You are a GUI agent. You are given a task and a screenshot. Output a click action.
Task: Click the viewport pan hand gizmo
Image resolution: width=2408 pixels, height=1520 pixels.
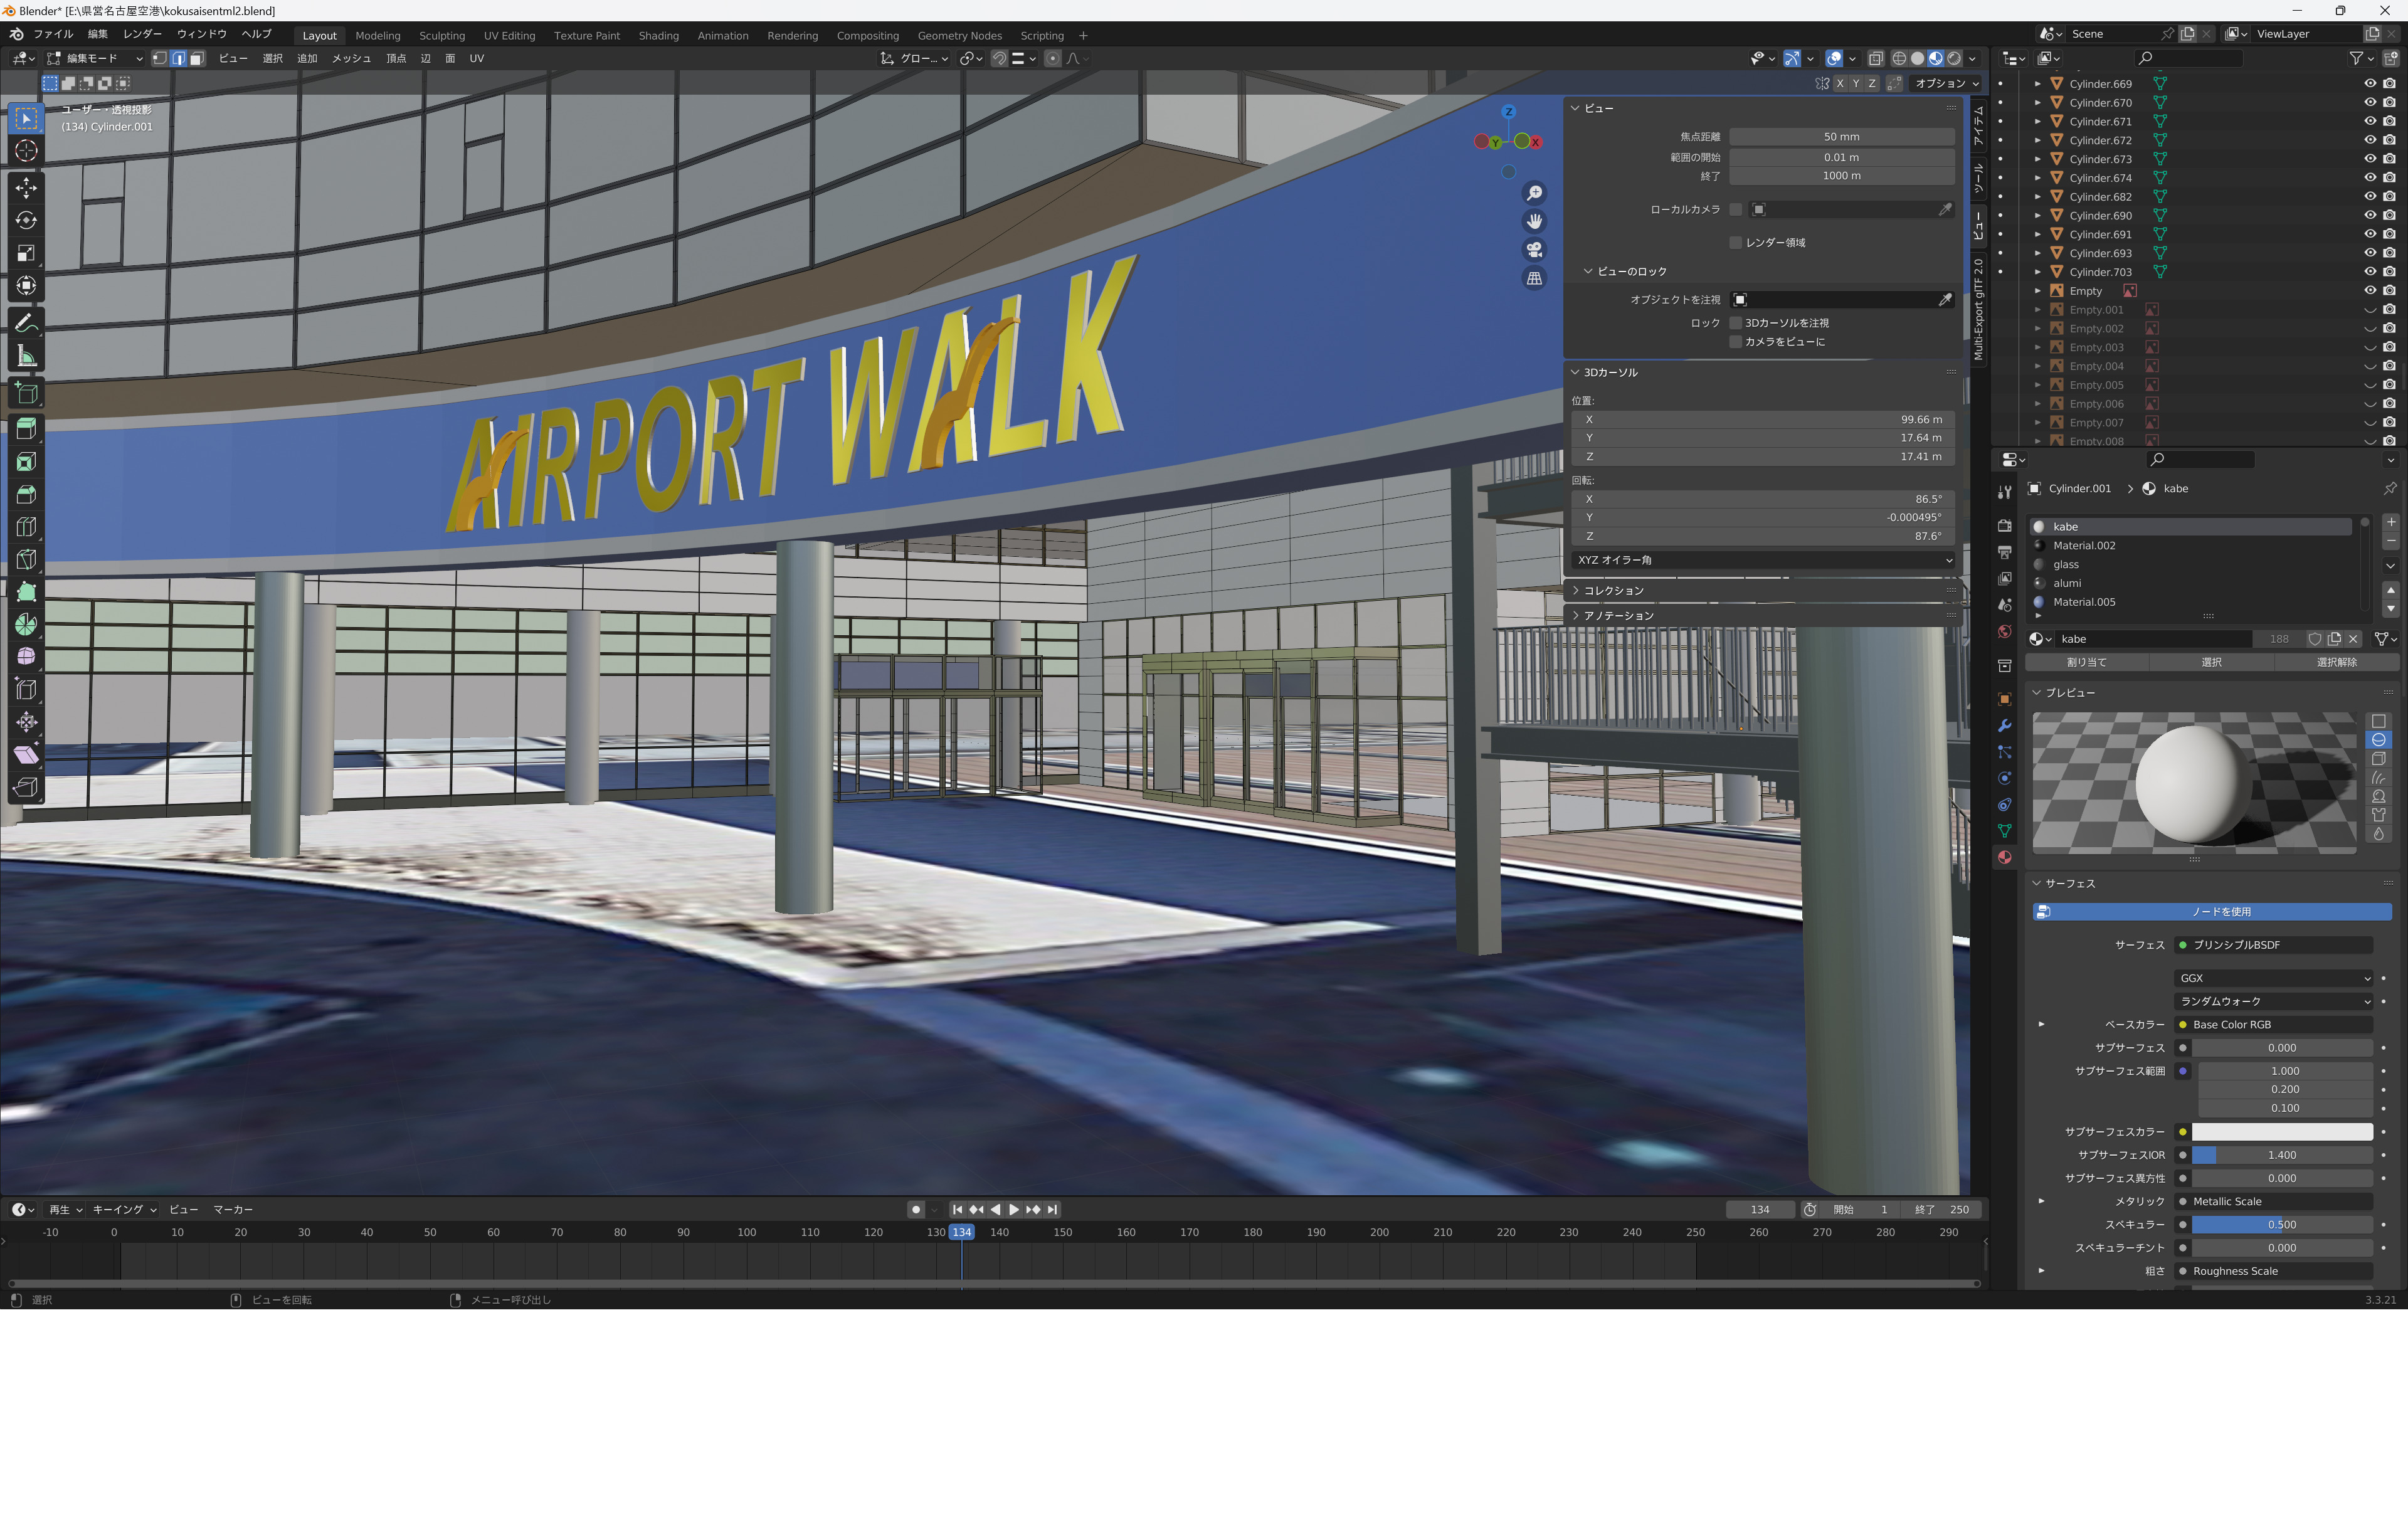(x=1534, y=221)
